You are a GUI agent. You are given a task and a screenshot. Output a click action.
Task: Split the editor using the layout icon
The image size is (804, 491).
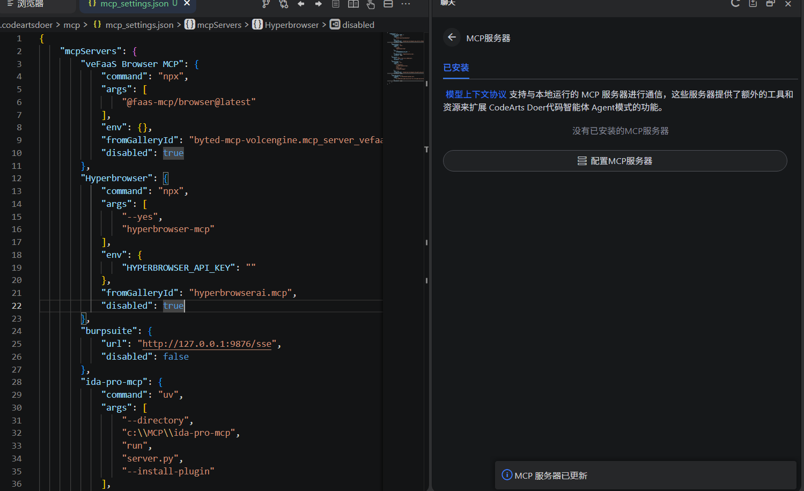(x=388, y=4)
